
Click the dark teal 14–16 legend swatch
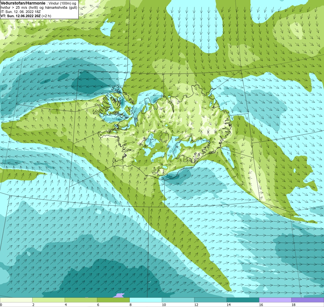tap(243, 300)
